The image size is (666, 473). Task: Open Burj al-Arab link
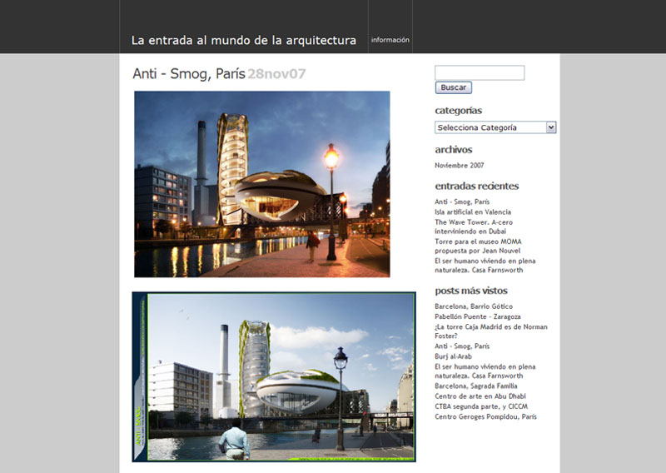click(453, 356)
